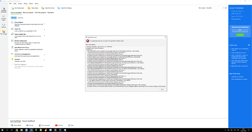Click Open from Catalog
The height and width of the screenshot is (132, 252).
64,8
